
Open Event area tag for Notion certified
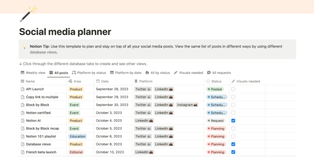coord(74,113)
